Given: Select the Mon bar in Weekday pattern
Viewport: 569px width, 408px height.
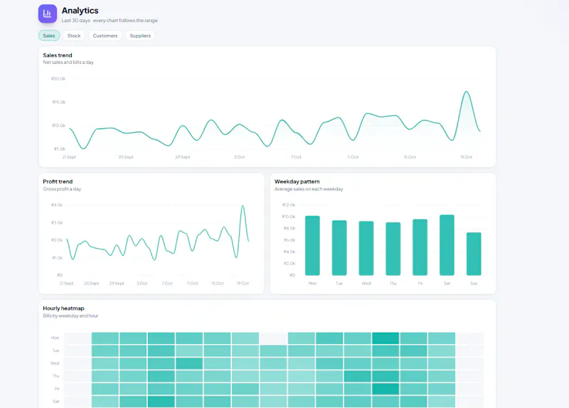Looking at the screenshot, I should pos(312,245).
